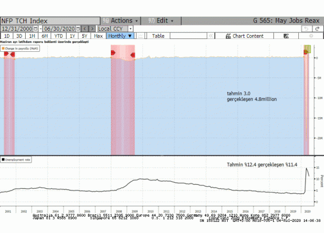The image size is (324, 233).
Task: Click the NFP TCH Index security field
Action: coord(50,21)
